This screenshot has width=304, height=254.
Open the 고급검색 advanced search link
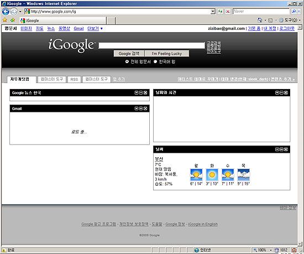pyautogui.click(x=214, y=43)
